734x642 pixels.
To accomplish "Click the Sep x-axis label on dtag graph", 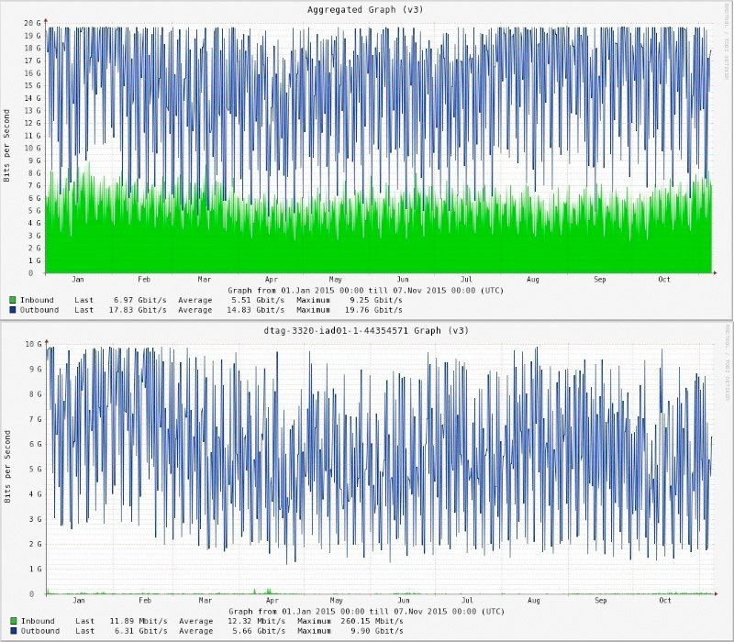I will [601, 601].
